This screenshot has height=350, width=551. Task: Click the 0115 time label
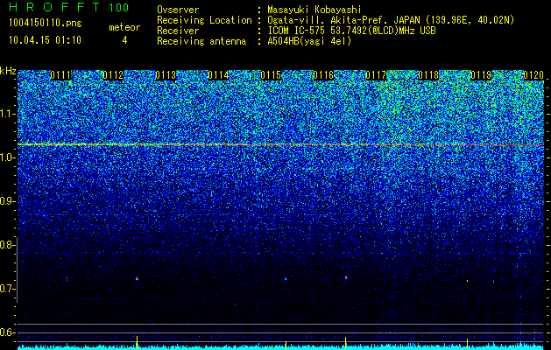[x=271, y=75]
